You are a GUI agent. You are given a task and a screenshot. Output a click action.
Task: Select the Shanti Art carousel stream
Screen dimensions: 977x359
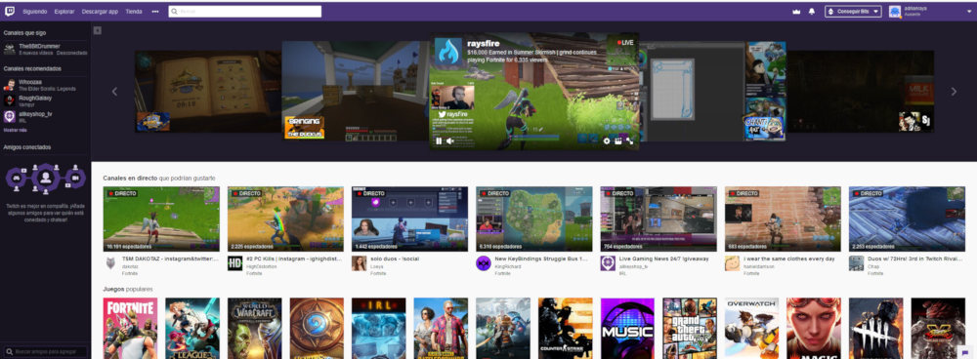712,92
